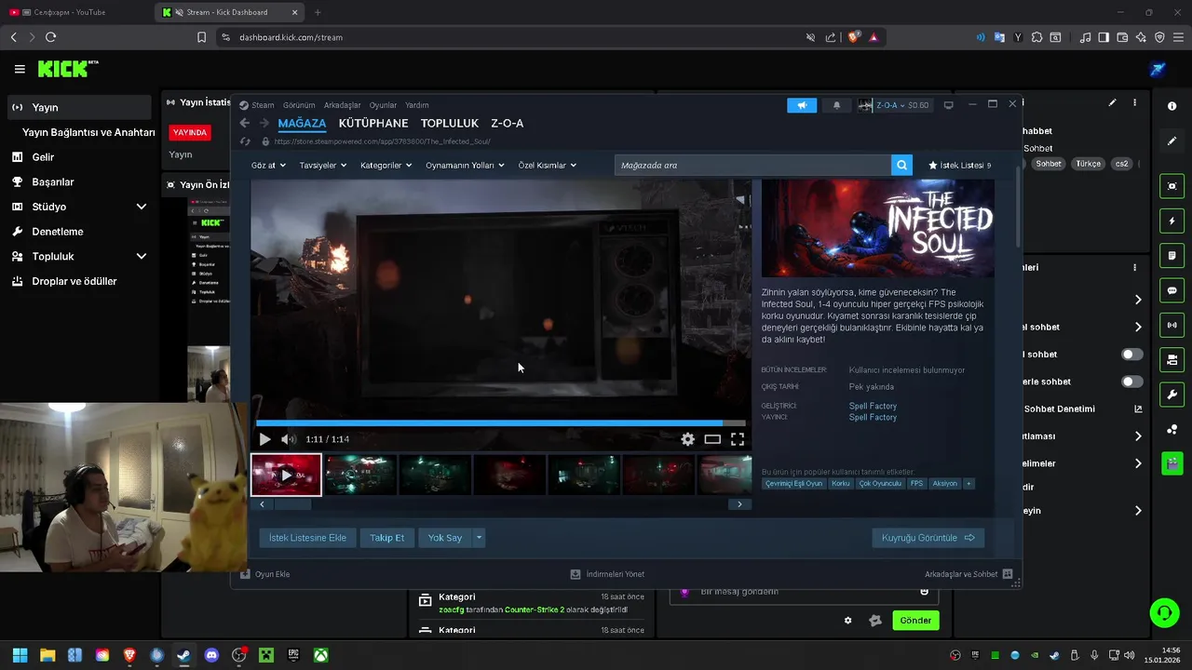Image resolution: width=1192 pixels, height=670 pixels.
Task: Open Epic Games launcher from taskbar
Action: [293, 655]
